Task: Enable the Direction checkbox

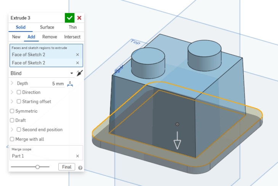Action: tap(19, 92)
